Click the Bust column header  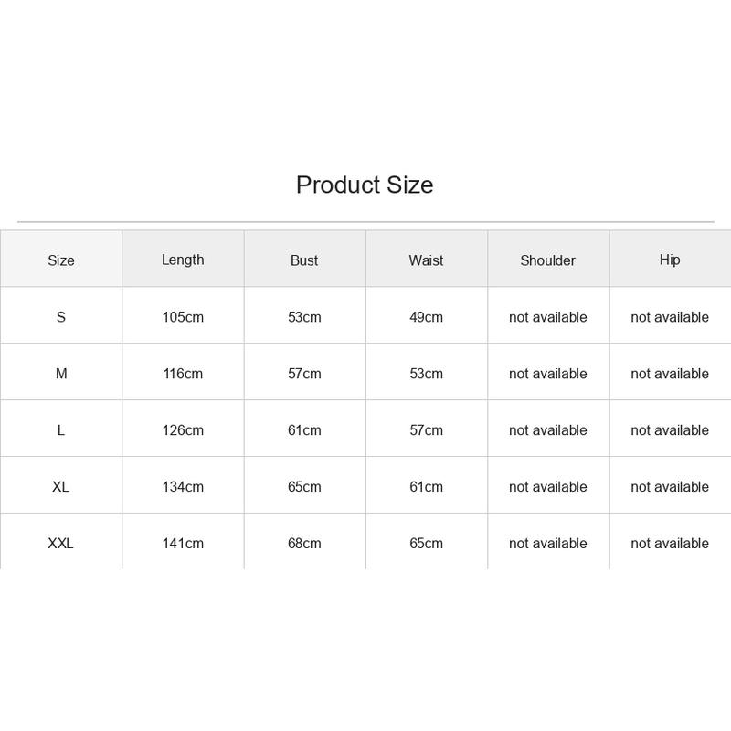(304, 260)
